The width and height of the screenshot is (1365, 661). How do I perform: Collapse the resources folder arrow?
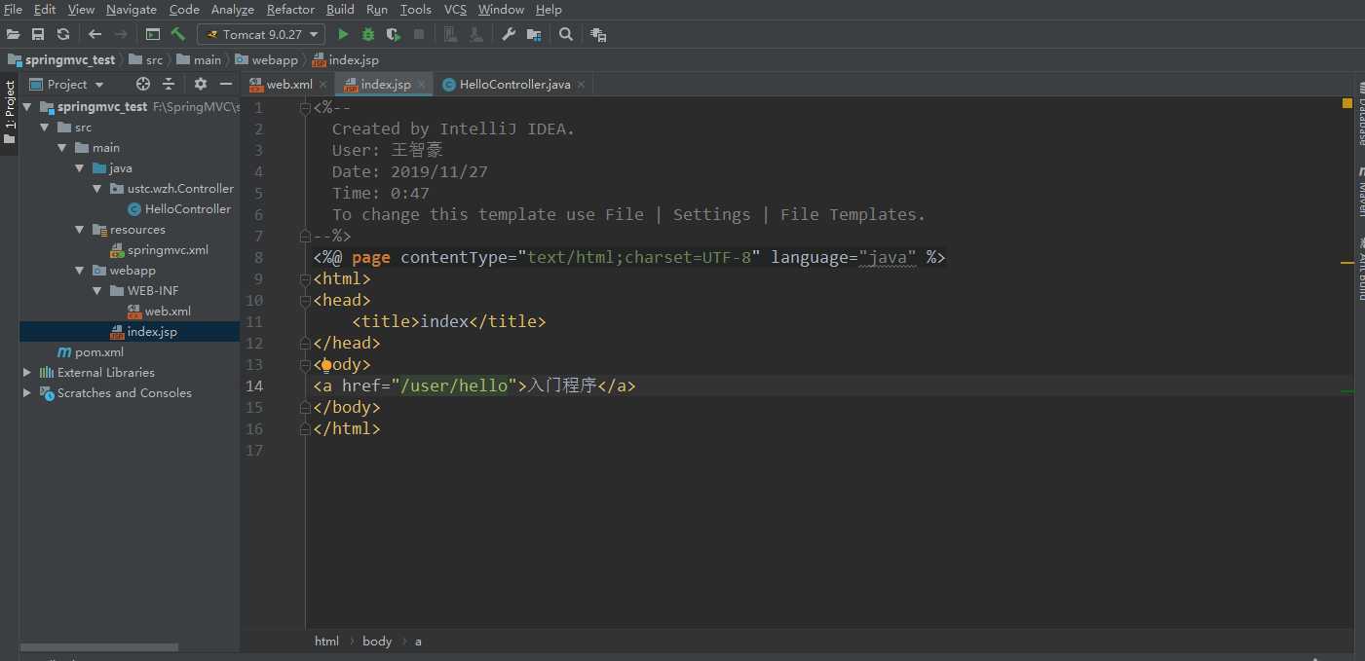click(80, 230)
